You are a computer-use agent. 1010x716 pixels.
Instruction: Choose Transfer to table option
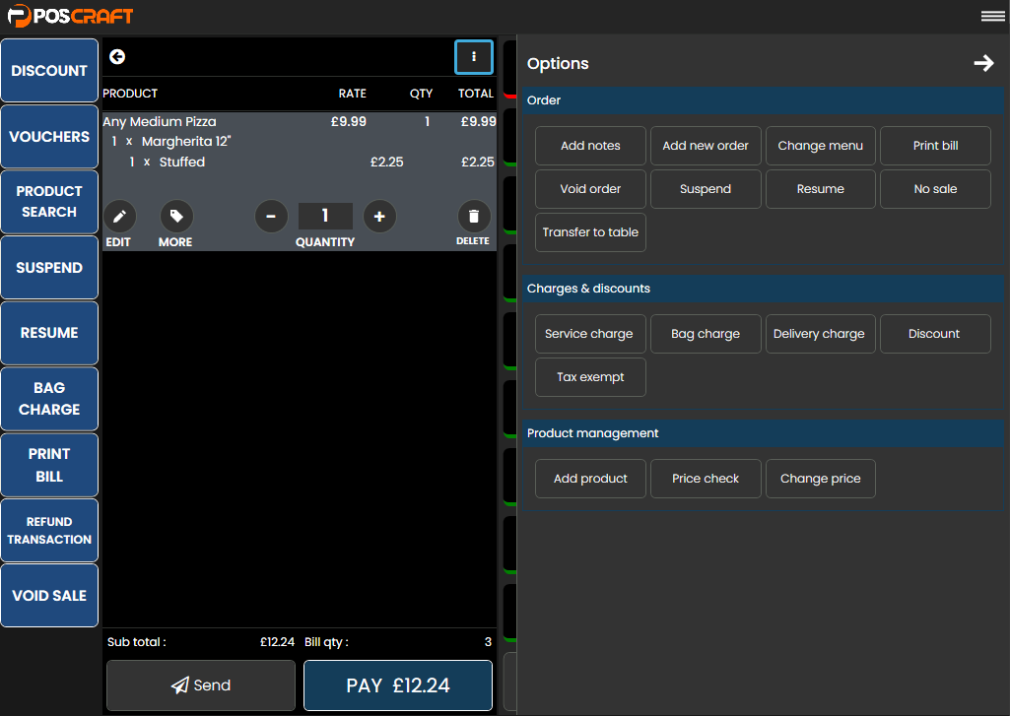(590, 232)
